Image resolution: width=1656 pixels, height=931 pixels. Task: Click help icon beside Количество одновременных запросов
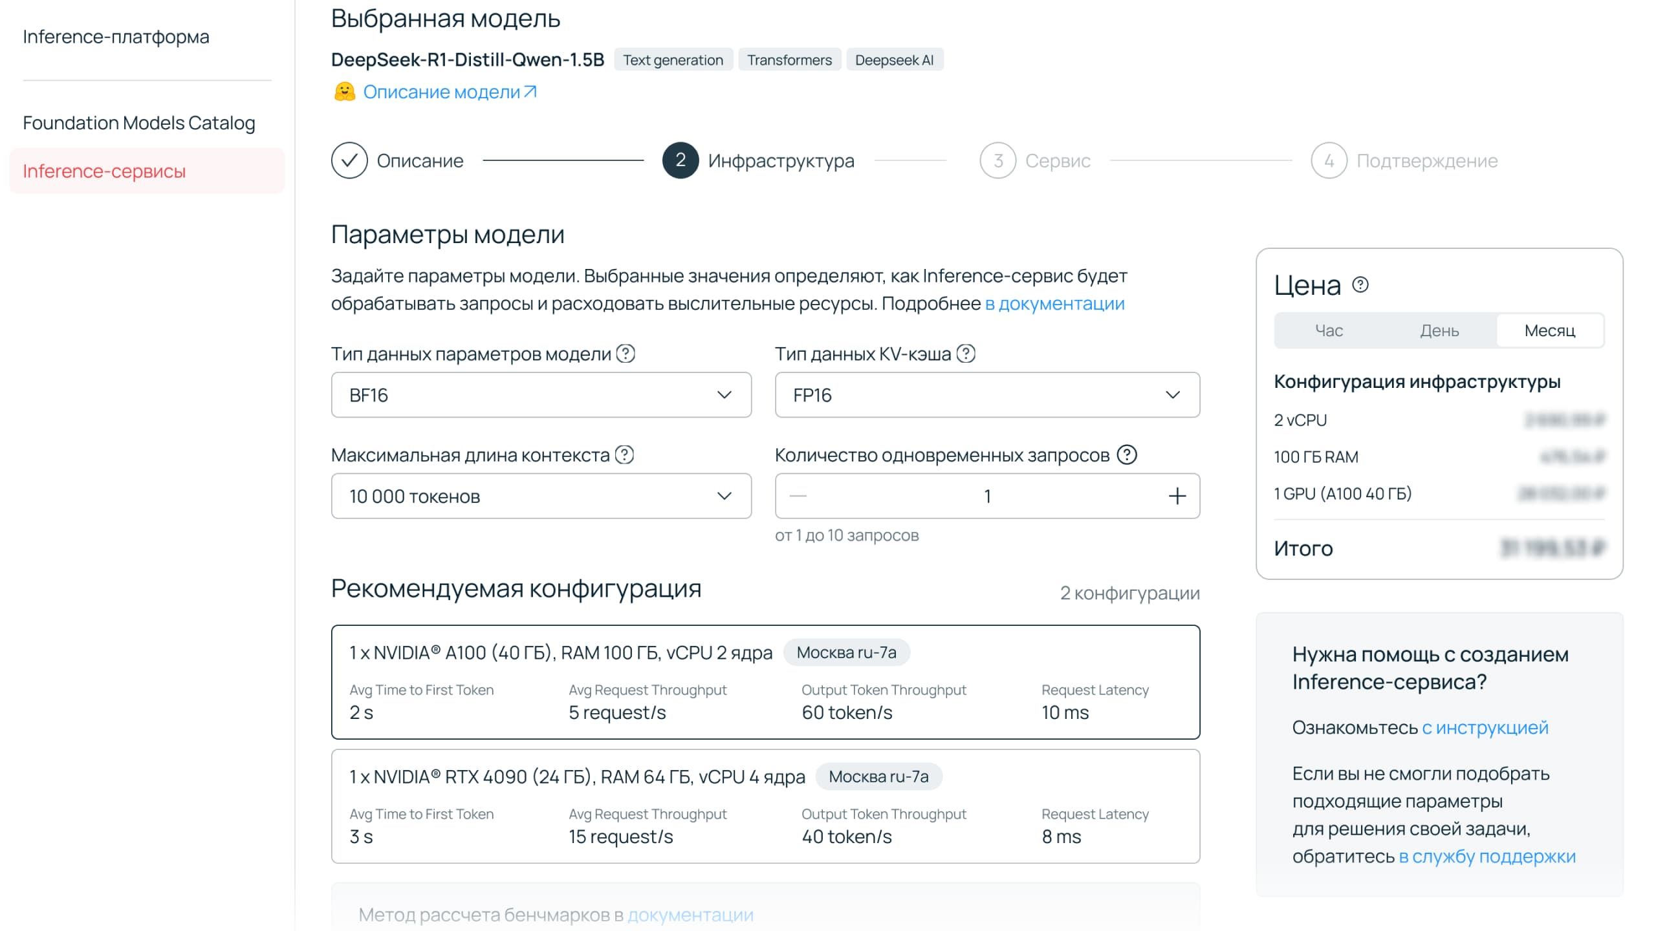coord(1127,455)
